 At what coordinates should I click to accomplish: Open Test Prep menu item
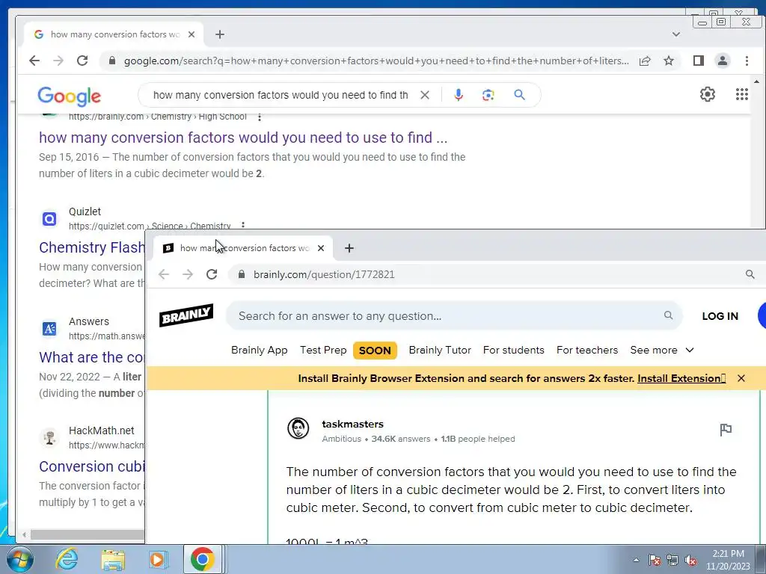click(323, 350)
